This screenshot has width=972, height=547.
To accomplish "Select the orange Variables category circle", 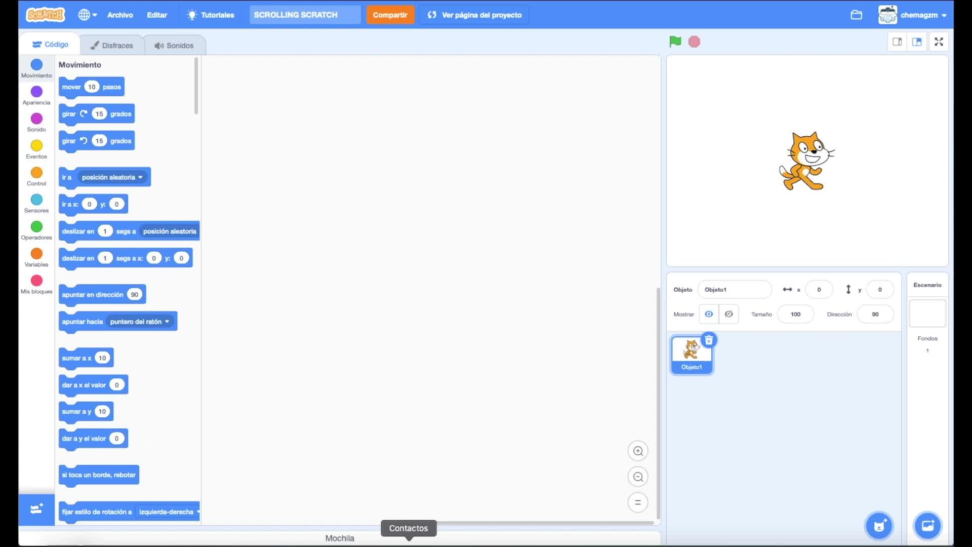I will click(36, 253).
